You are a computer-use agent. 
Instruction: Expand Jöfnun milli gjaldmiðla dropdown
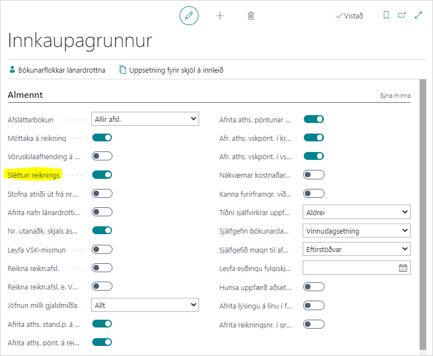click(x=145, y=305)
